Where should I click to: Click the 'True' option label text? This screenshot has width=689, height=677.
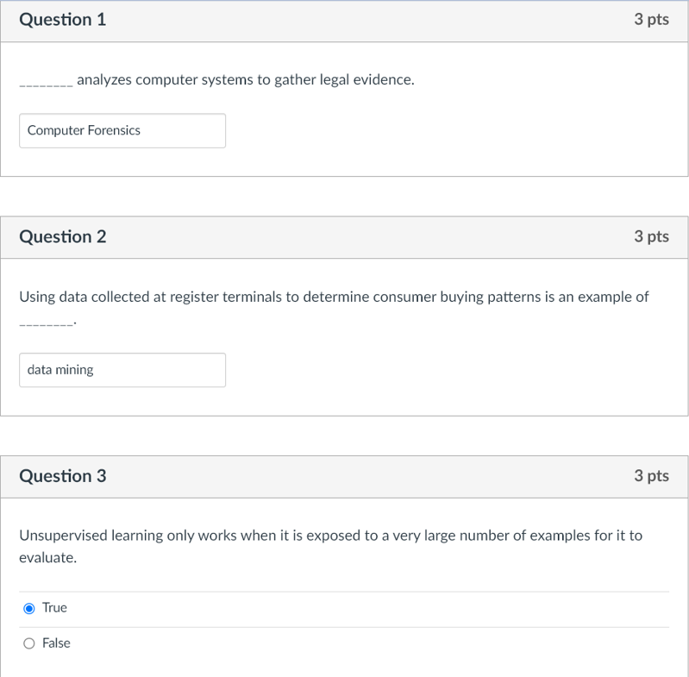coord(54,608)
